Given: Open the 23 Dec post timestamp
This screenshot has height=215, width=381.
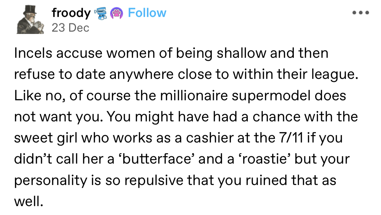Looking at the screenshot, I should tap(70, 28).
